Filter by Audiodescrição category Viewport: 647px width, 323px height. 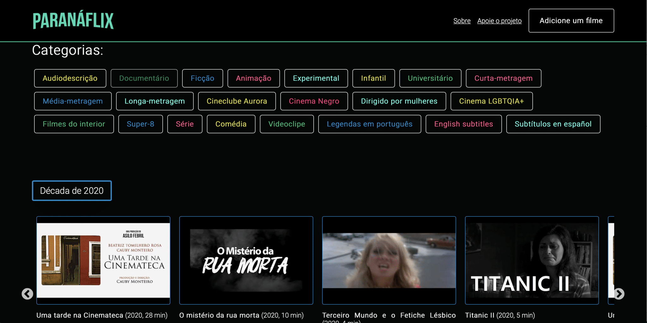tap(70, 78)
